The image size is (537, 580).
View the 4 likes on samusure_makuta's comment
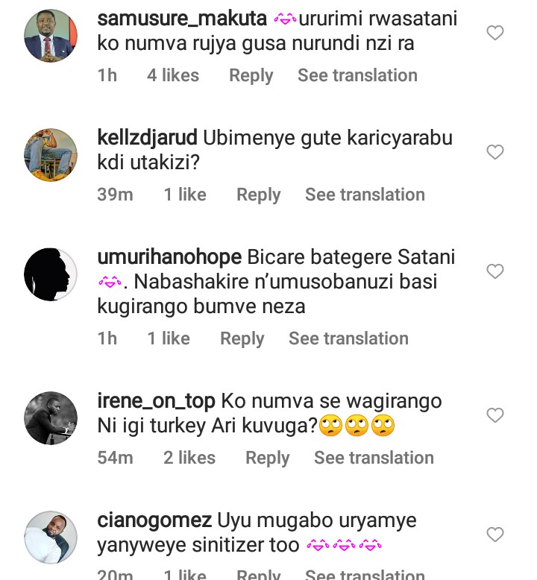pyautogui.click(x=173, y=75)
